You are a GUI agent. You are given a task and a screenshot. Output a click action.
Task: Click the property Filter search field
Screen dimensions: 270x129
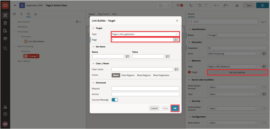coord(223,22)
